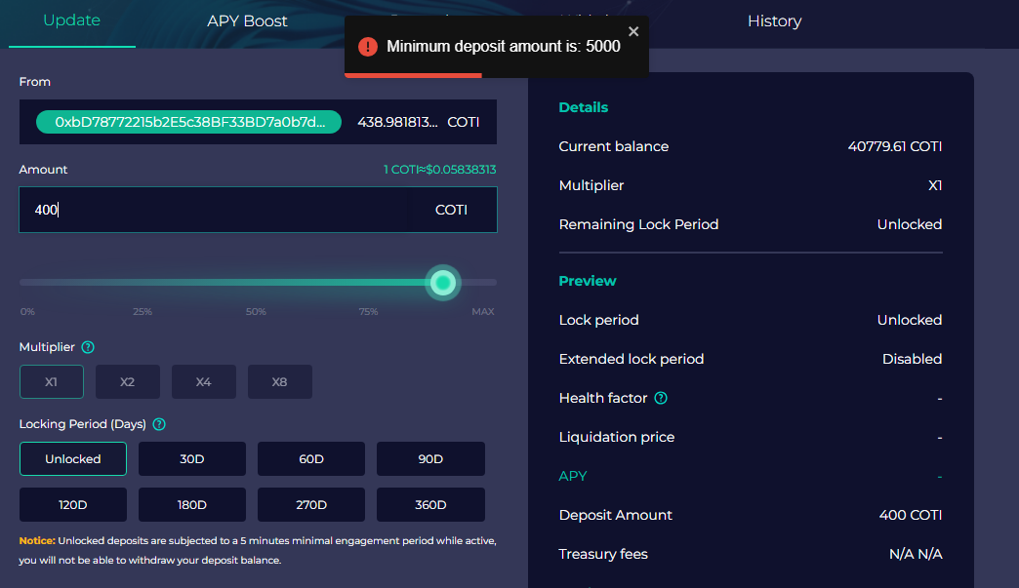Select the X1 multiplier option
The height and width of the screenshot is (588, 1019).
point(52,381)
